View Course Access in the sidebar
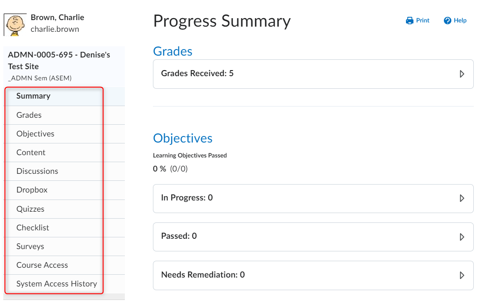 tap(42, 265)
